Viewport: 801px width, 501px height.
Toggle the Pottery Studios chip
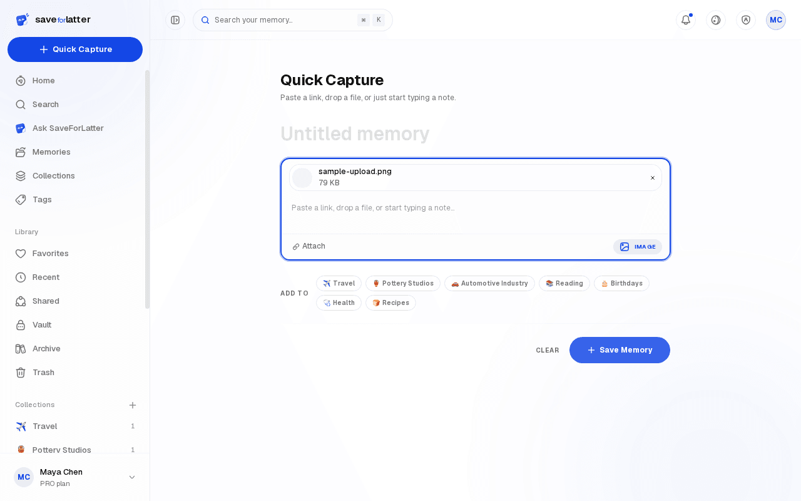403,284
